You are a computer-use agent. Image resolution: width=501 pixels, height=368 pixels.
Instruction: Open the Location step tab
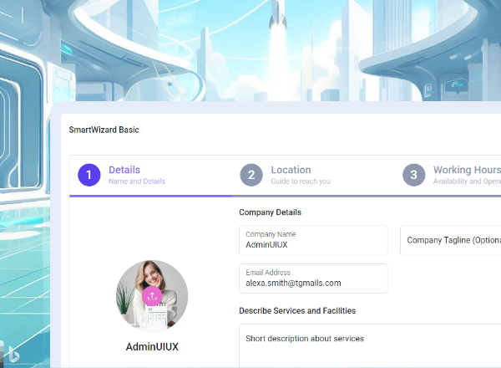coord(291,170)
